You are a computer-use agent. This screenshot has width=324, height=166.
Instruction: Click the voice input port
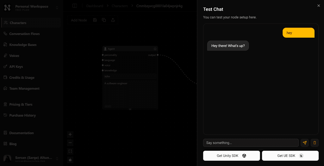coord(103,65)
